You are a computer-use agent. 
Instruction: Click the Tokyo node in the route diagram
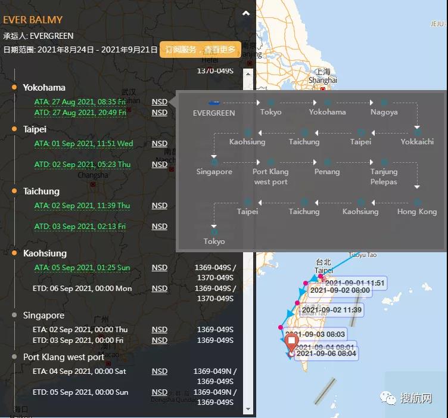271,103
